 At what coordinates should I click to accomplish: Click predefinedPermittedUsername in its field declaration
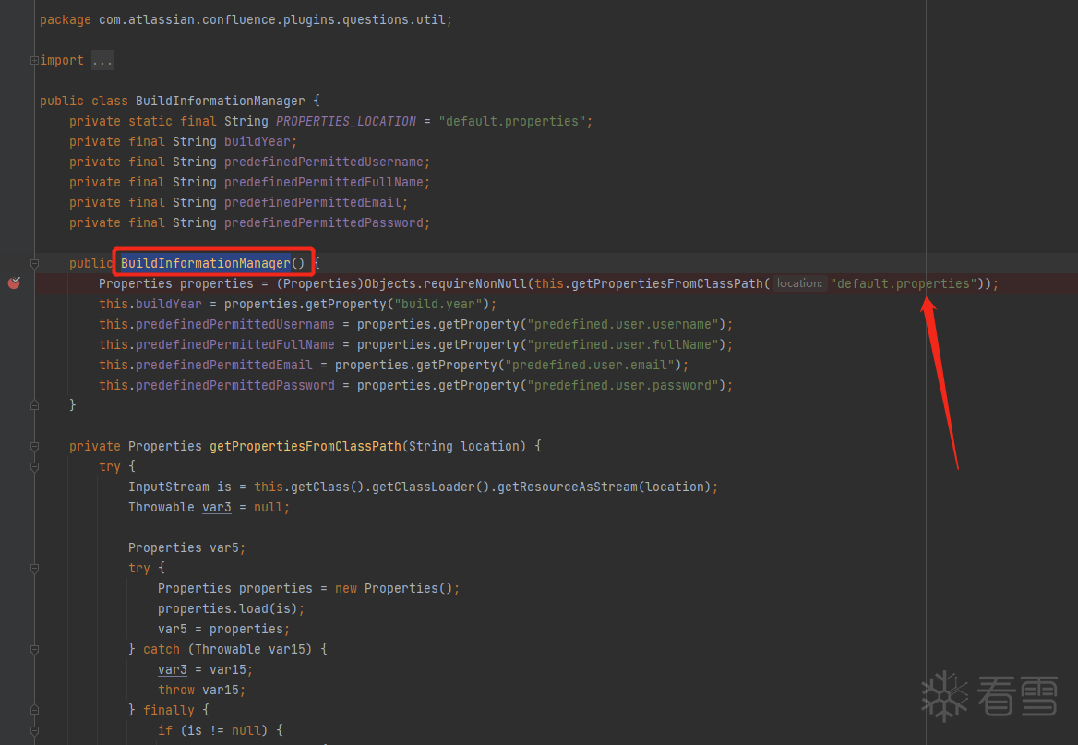[x=324, y=162]
